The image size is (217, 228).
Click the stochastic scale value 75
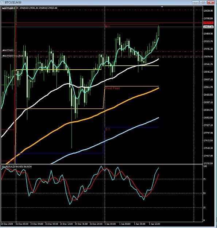click(205, 179)
